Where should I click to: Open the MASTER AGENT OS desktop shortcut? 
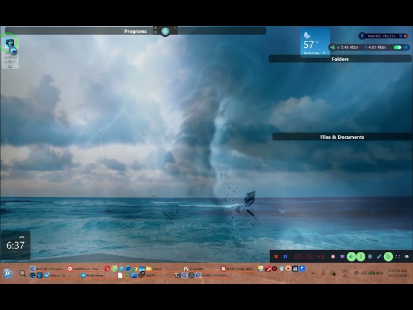tap(10, 53)
